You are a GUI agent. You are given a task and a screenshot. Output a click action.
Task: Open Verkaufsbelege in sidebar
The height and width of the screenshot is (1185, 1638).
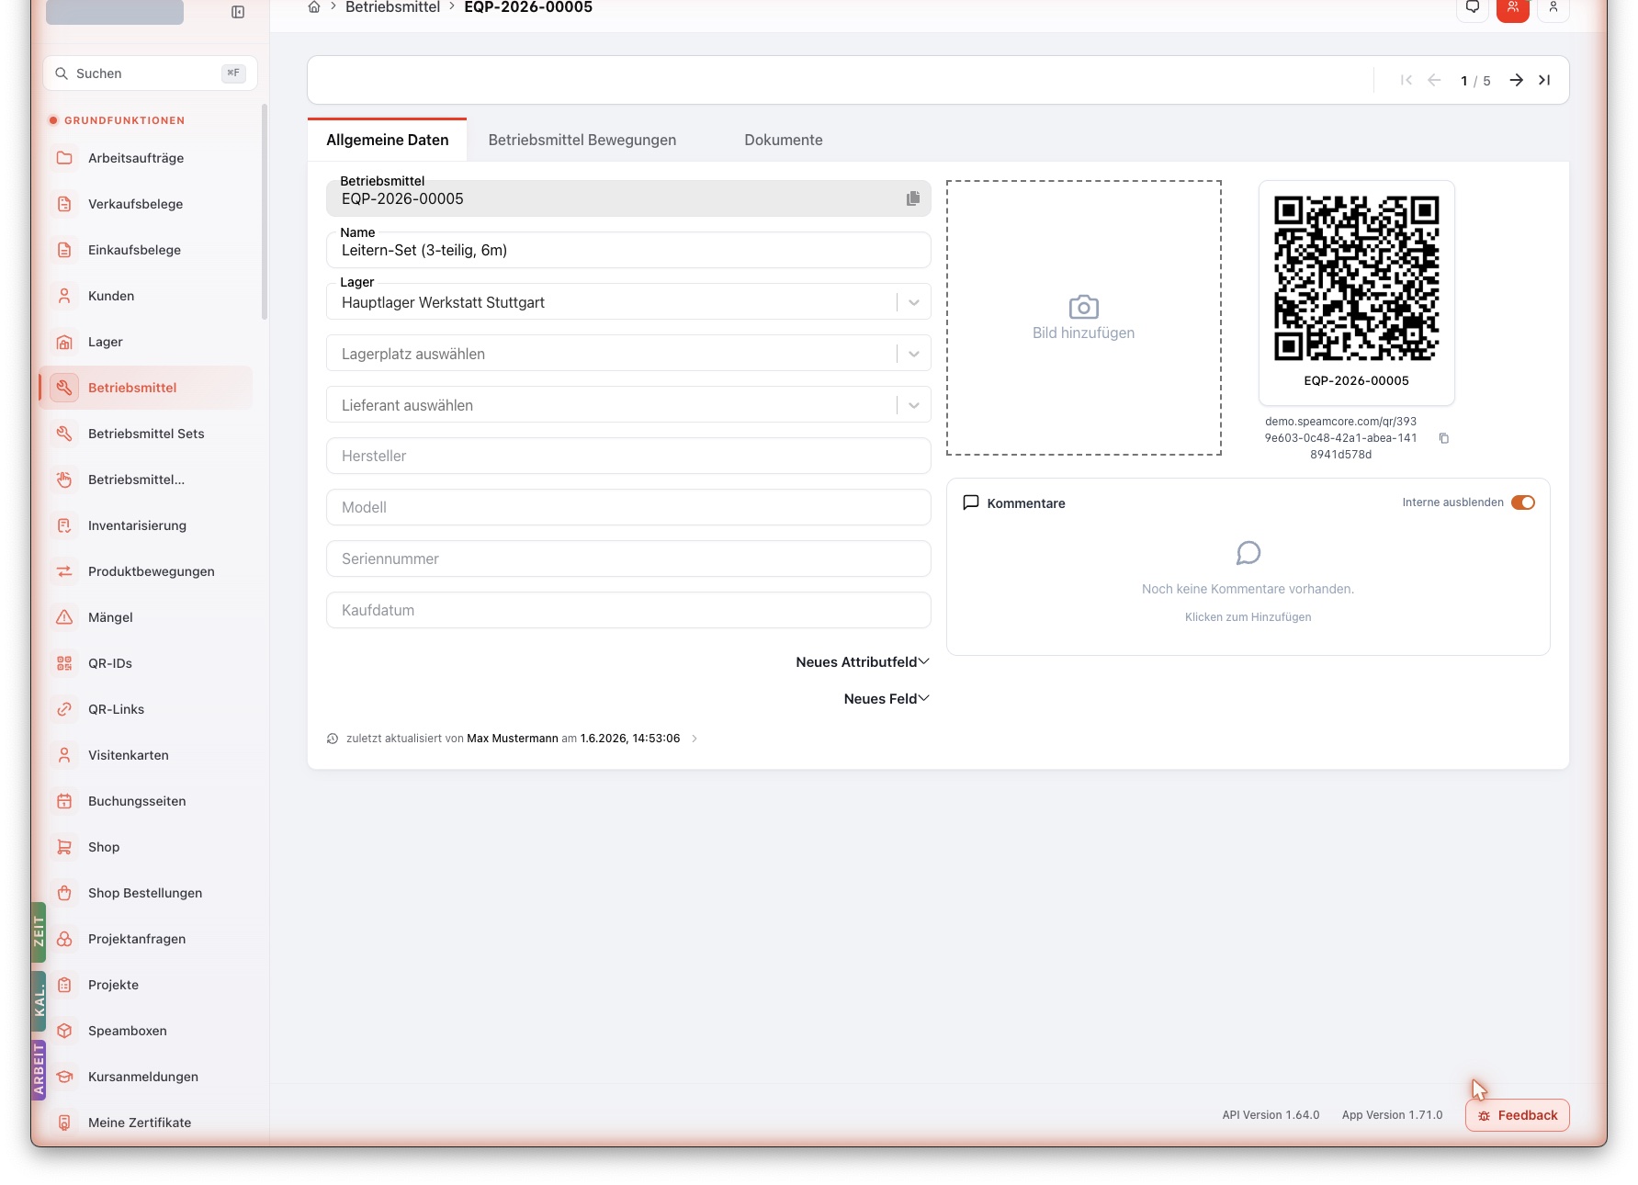click(x=145, y=204)
